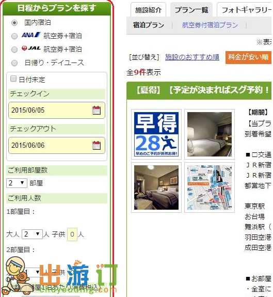Select the 国内宿泊 radio button
273x297 pixels.
pyautogui.click(x=14, y=23)
